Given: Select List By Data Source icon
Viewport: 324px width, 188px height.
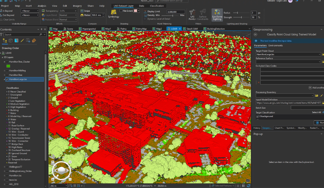Looking at the screenshot, I should coord(11,41).
